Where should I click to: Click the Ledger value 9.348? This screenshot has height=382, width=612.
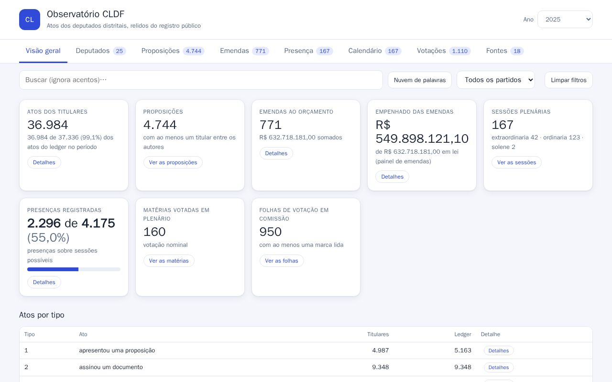[463, 367]
